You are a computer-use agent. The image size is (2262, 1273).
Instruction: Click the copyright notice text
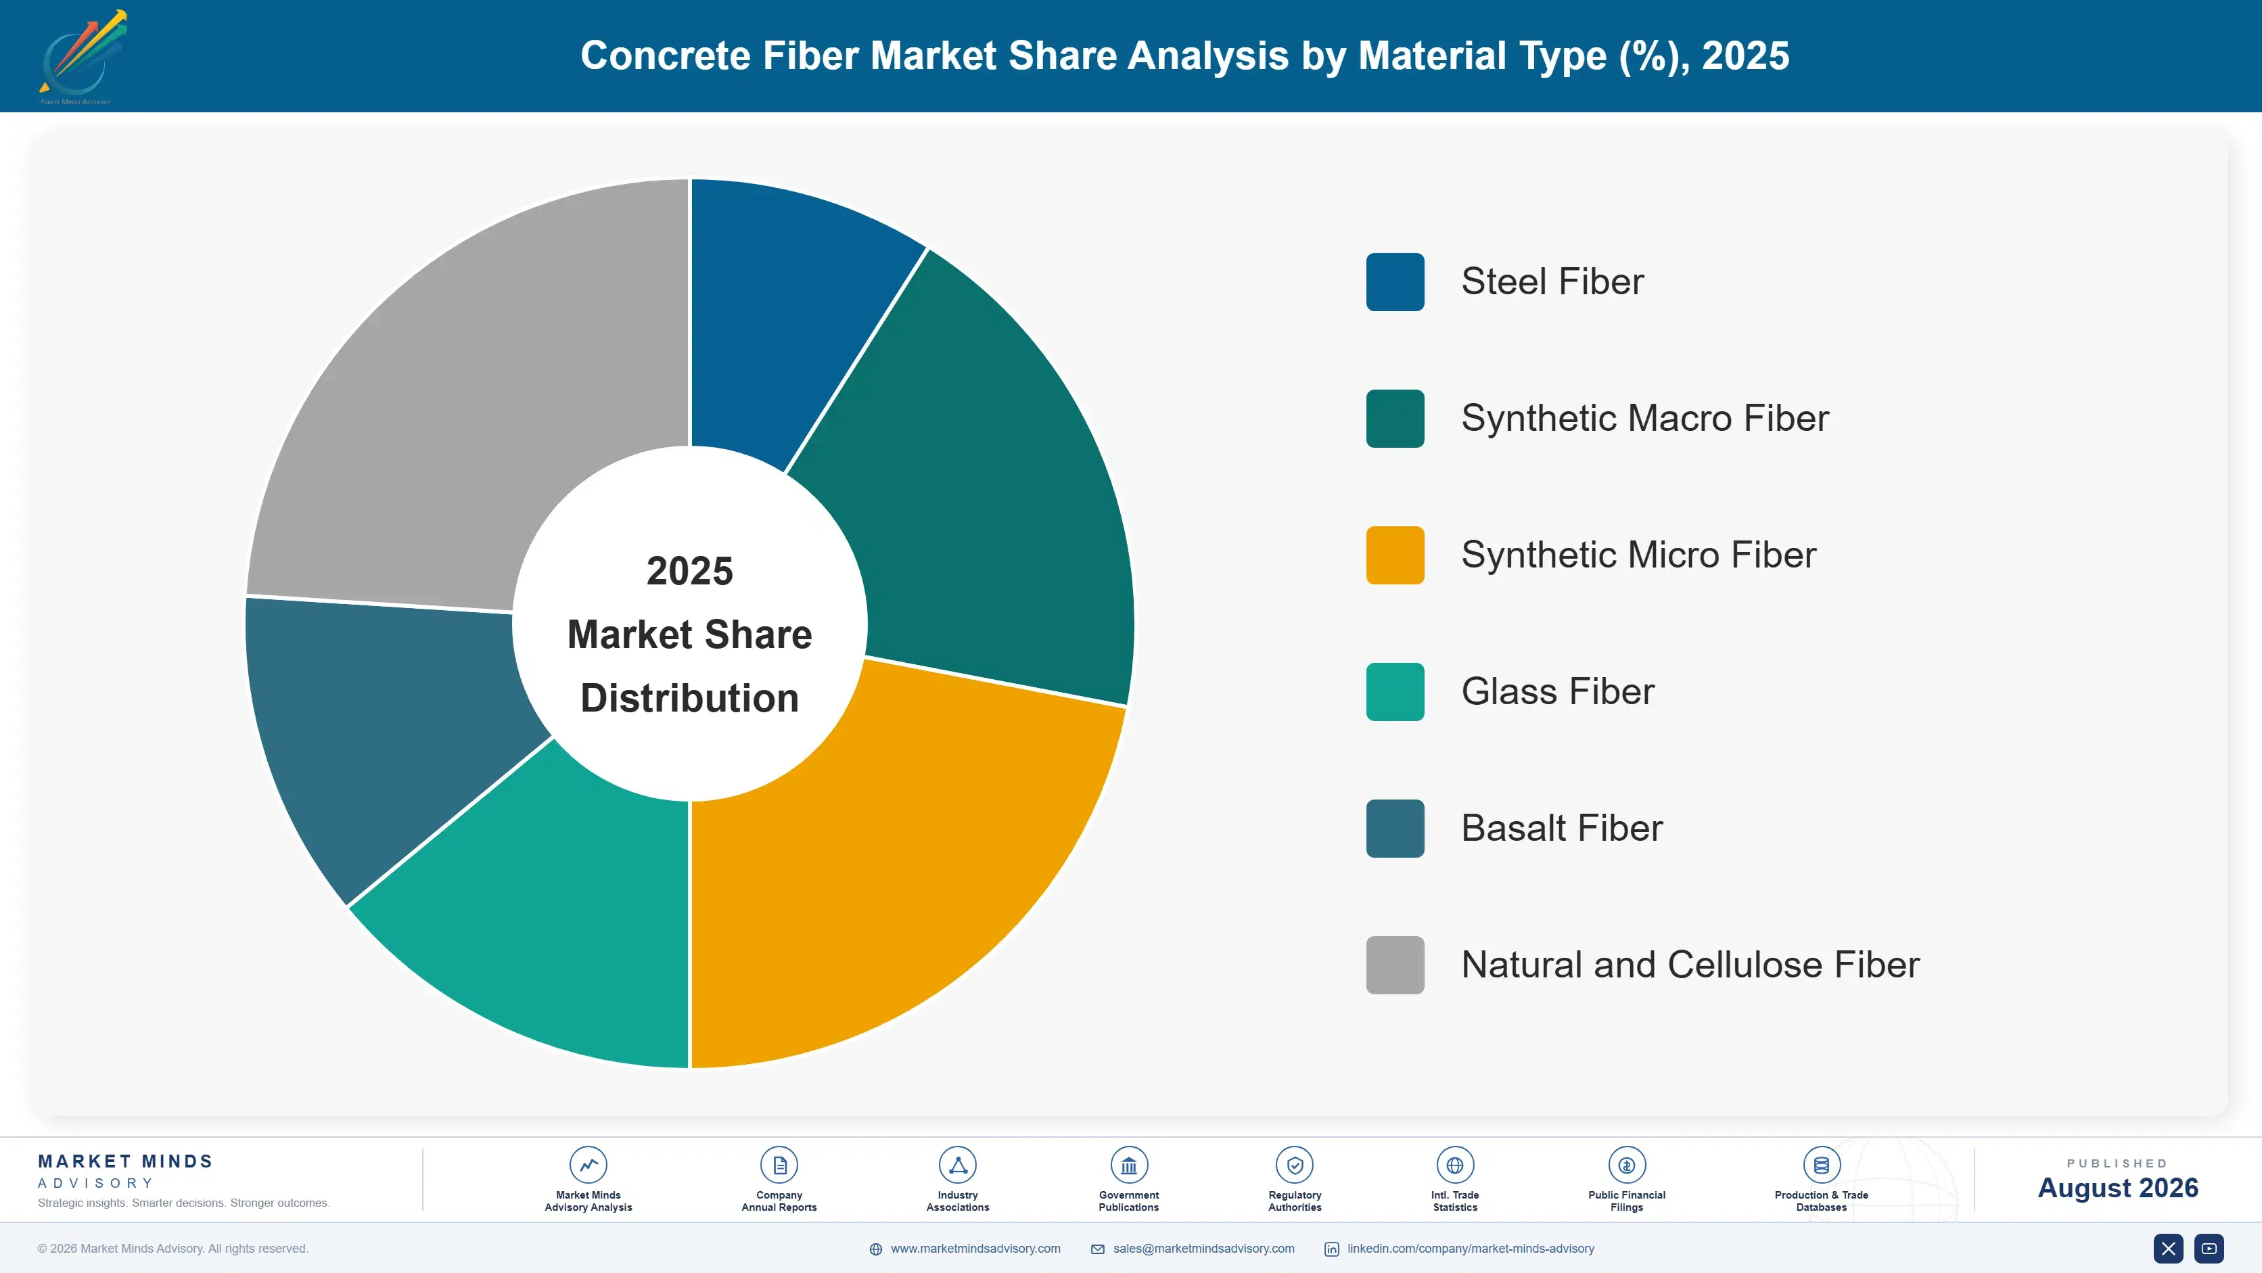pos(173,1249)
